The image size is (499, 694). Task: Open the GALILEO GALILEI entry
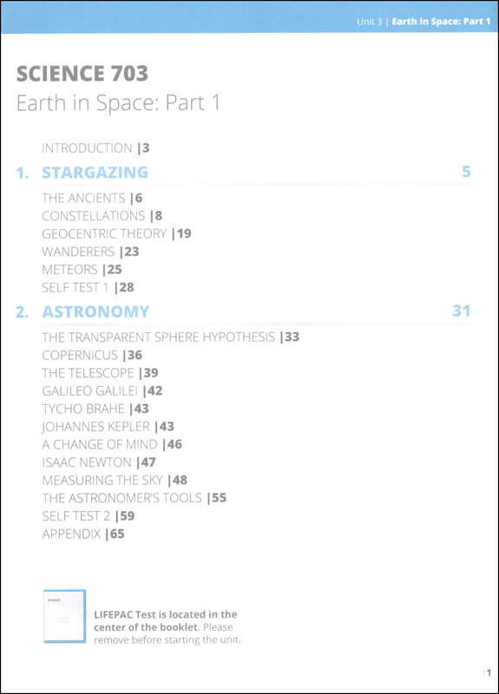pos(102,391)
